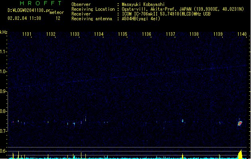Click the date stamp 02.02.04 11:30
Screen dimensions: 251x159
tap(24, 18)
